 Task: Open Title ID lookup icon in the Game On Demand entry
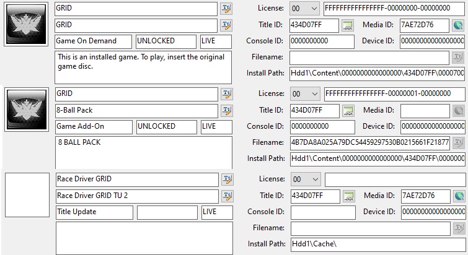pos(347,25)
